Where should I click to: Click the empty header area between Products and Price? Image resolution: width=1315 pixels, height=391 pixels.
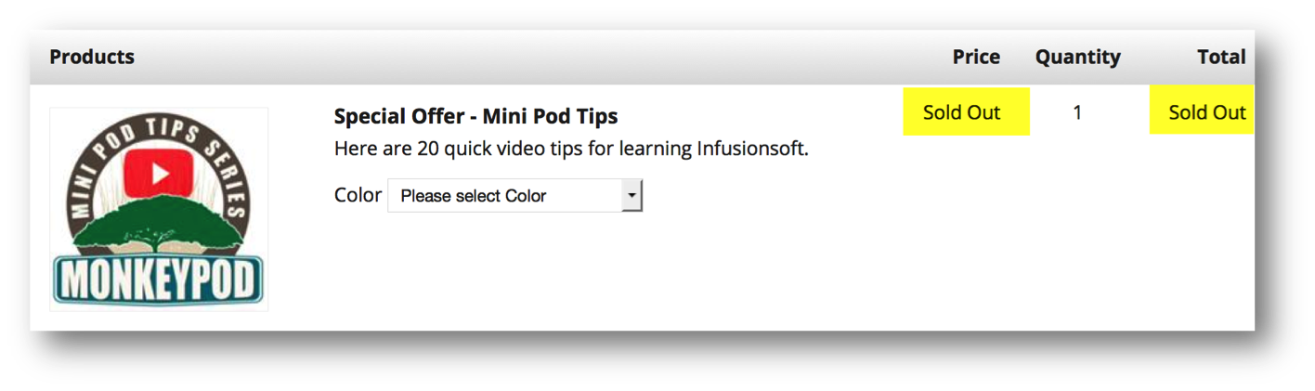[x=539, y=57]
